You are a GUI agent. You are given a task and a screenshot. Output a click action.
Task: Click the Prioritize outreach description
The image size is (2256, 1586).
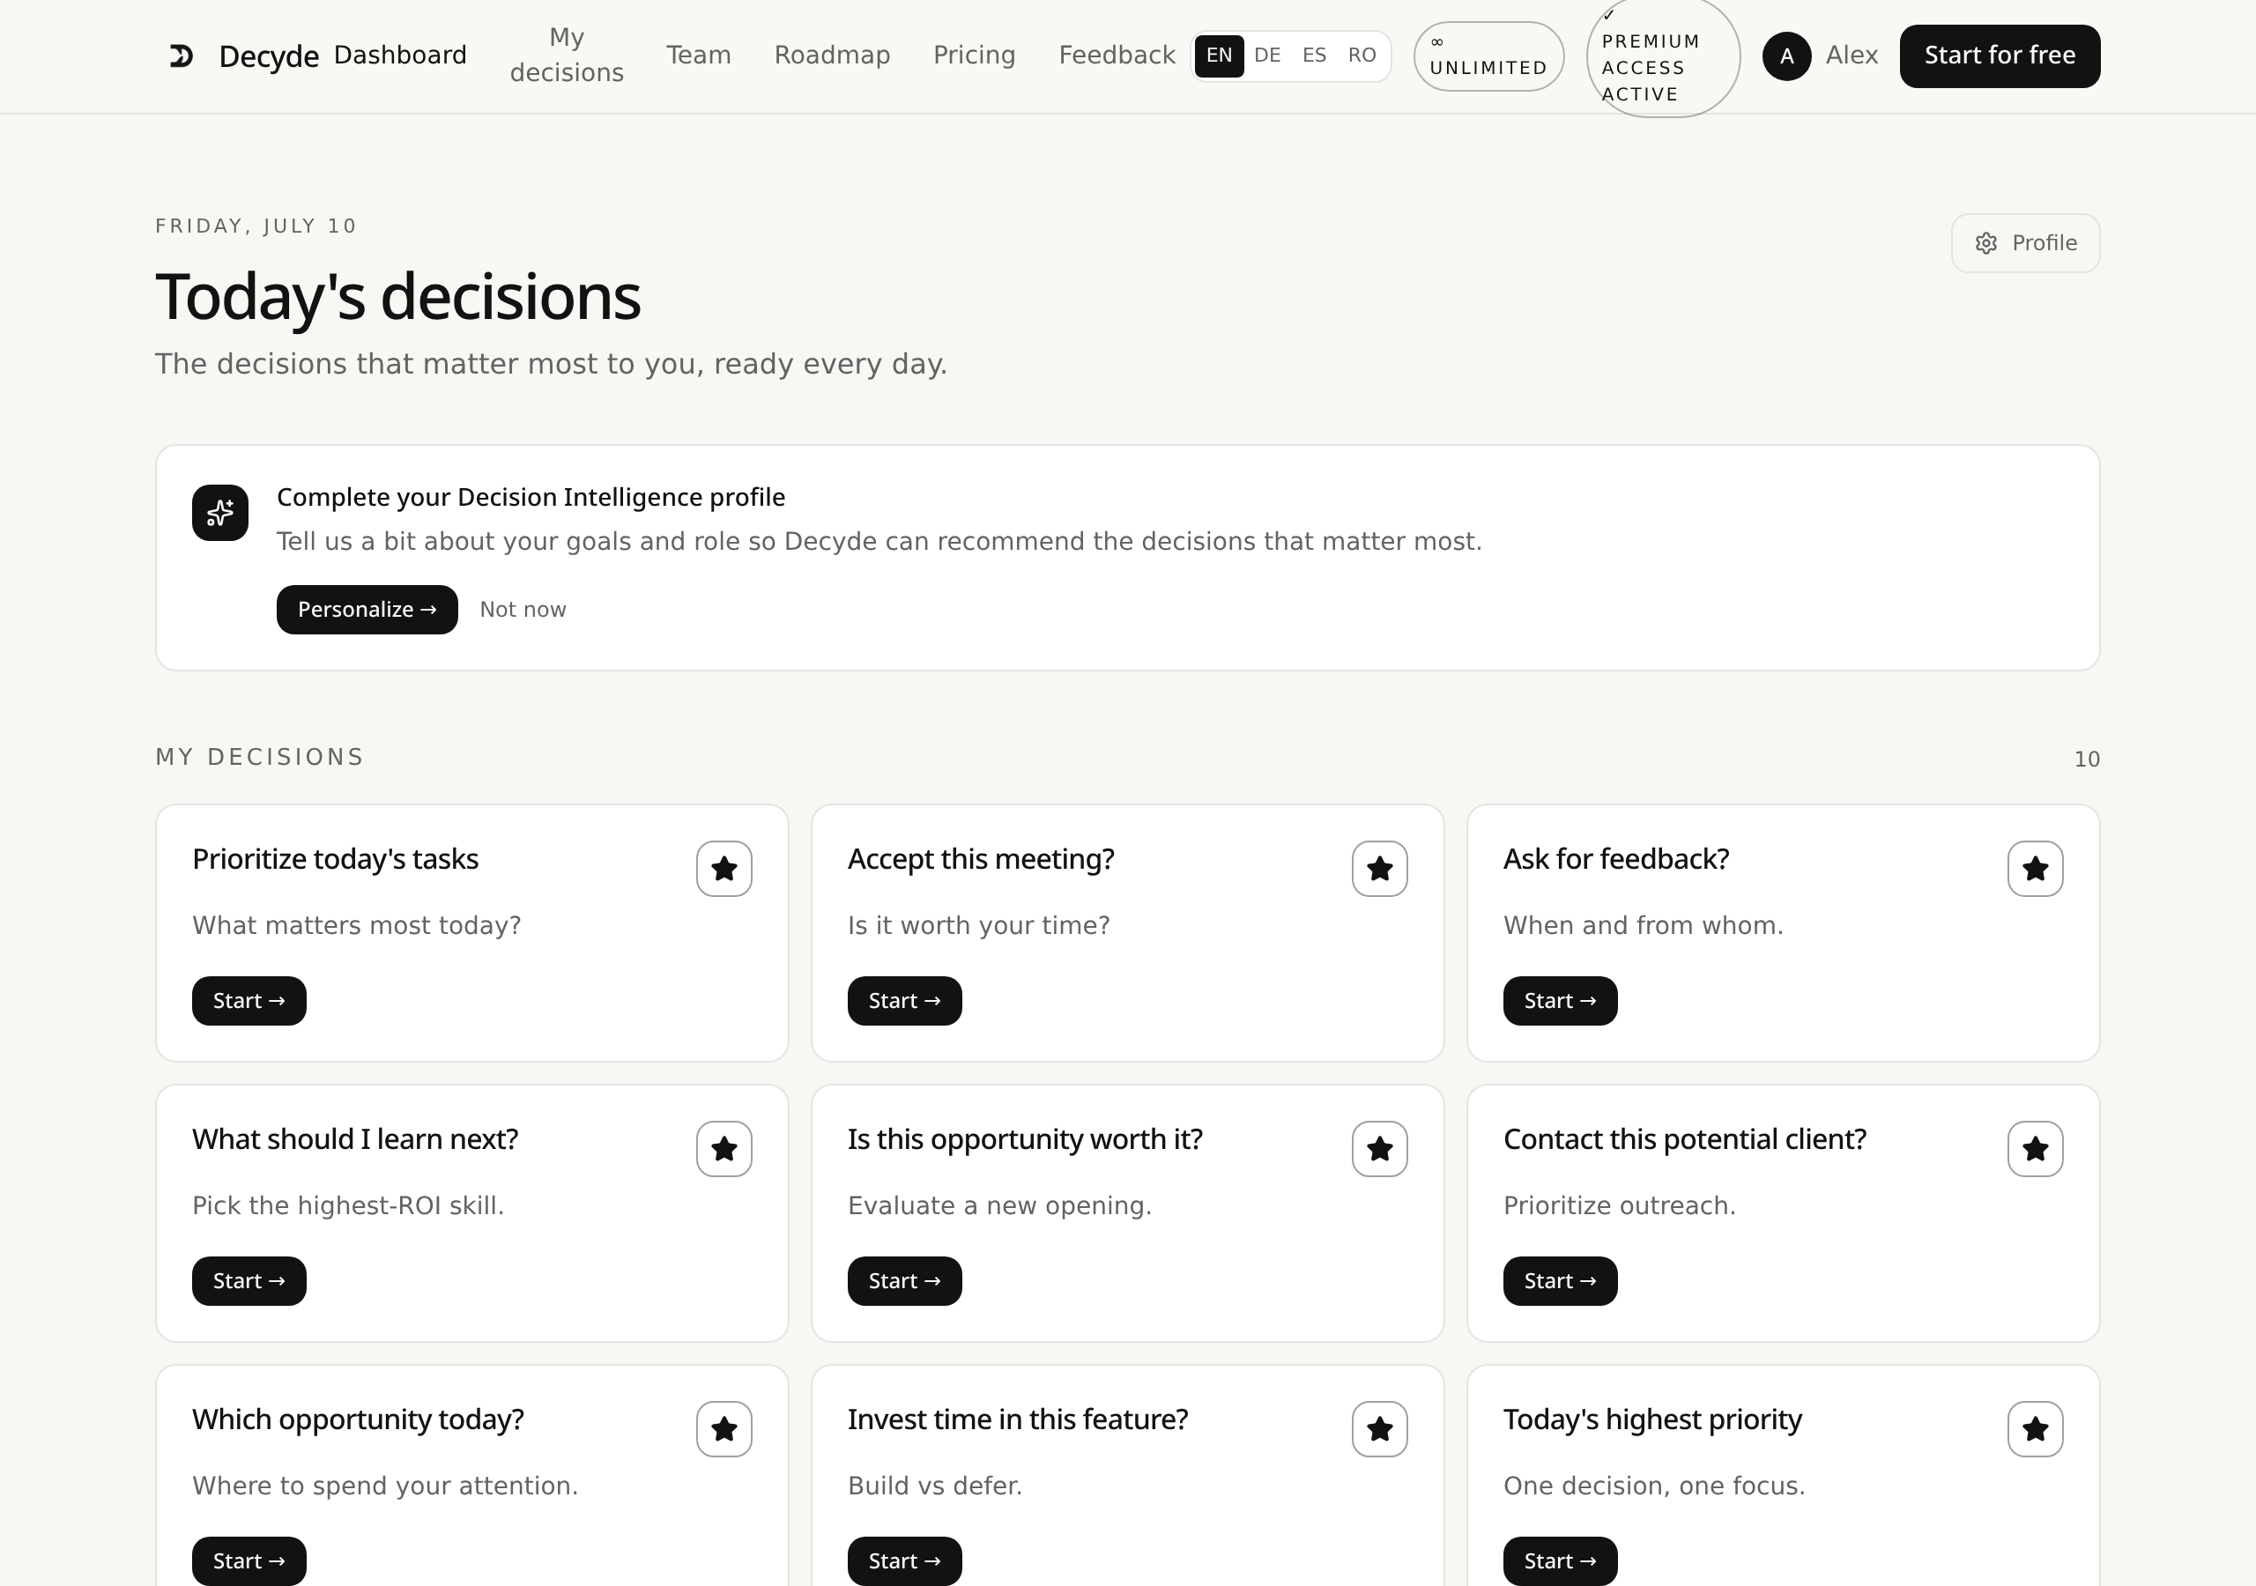coord(1619,1205)
